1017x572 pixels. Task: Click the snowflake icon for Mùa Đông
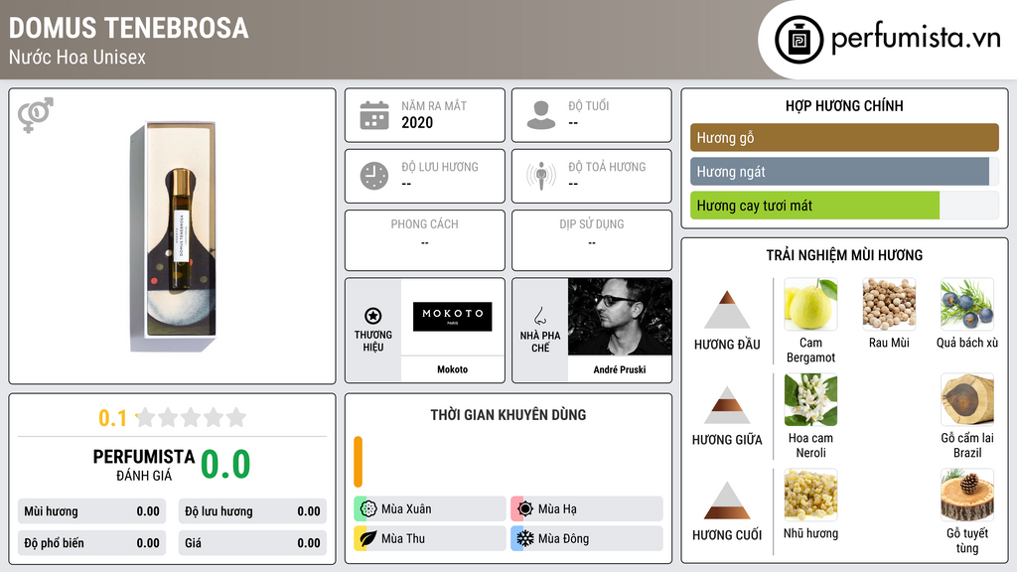(525, 538)
